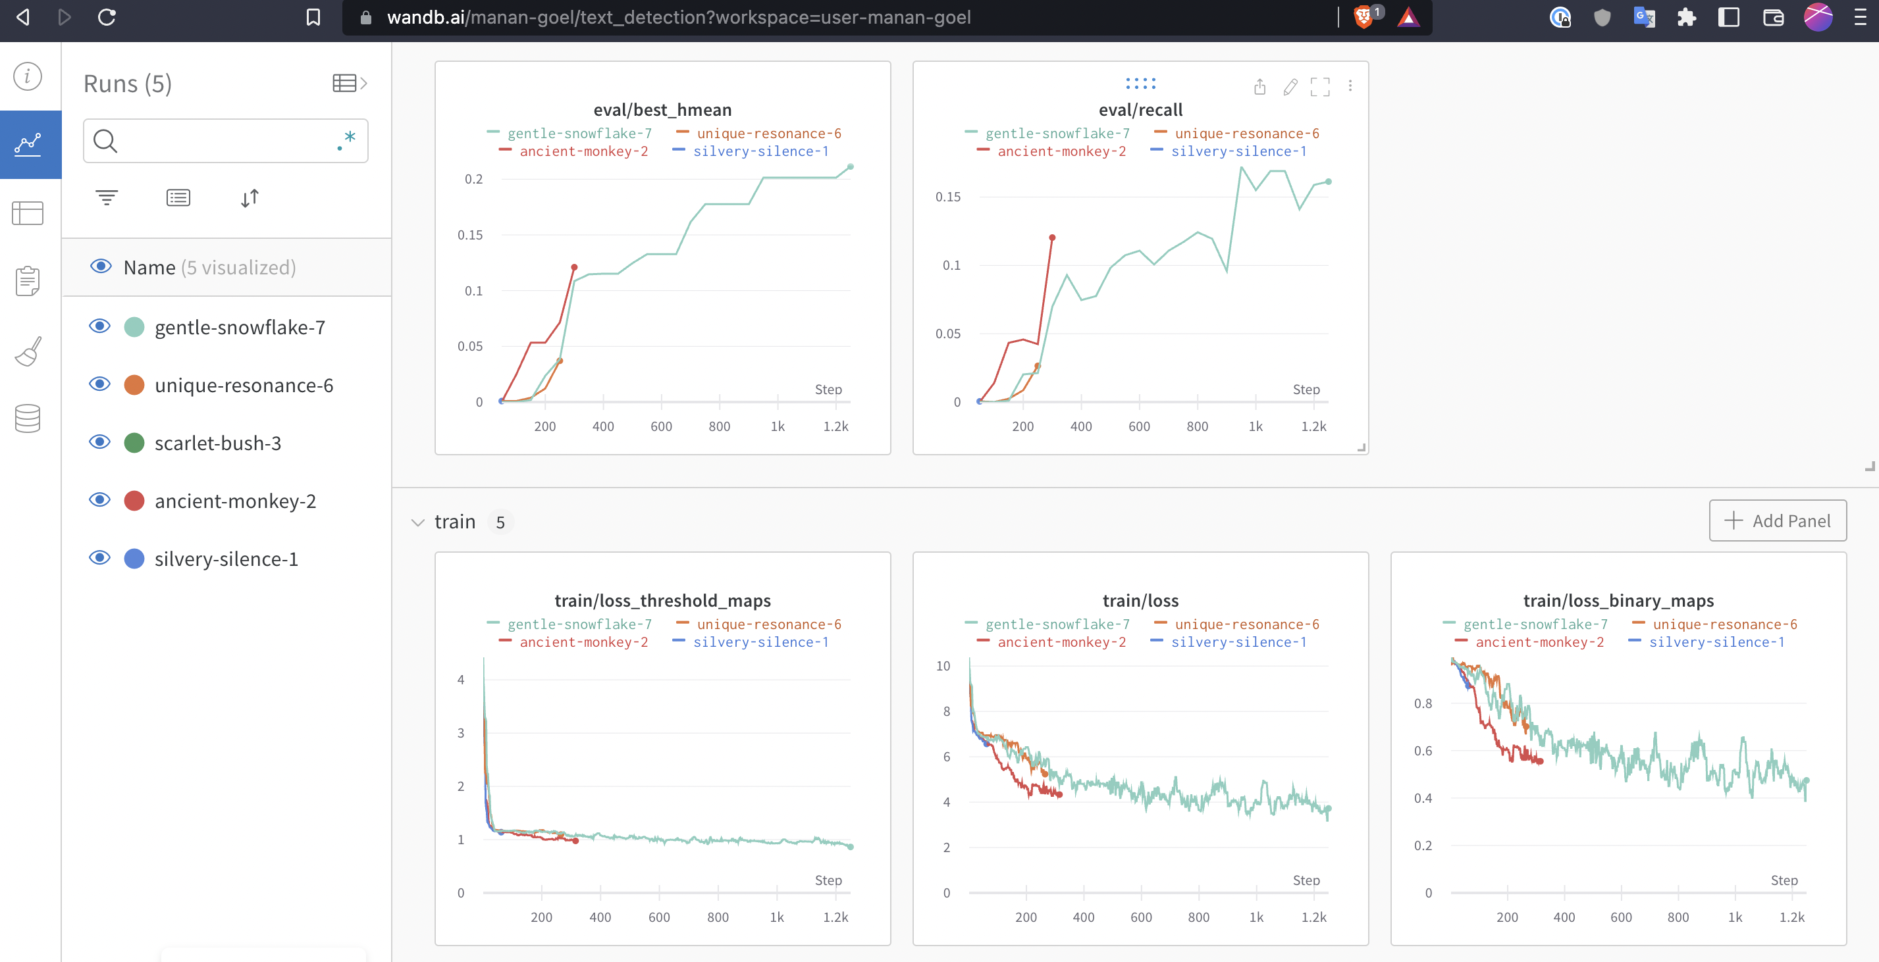The width and height of the screenshot is (1879, 962).
Task: Open Brave wallet icon
Action: [x=1773, y=16]
